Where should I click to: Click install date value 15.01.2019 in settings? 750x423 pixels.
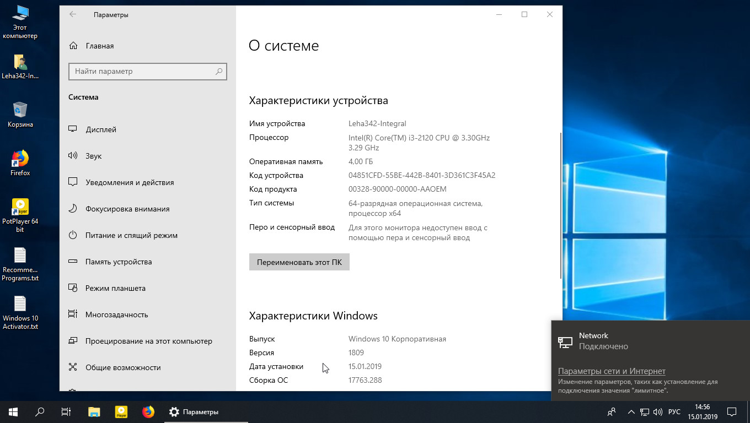pos(365,366)
